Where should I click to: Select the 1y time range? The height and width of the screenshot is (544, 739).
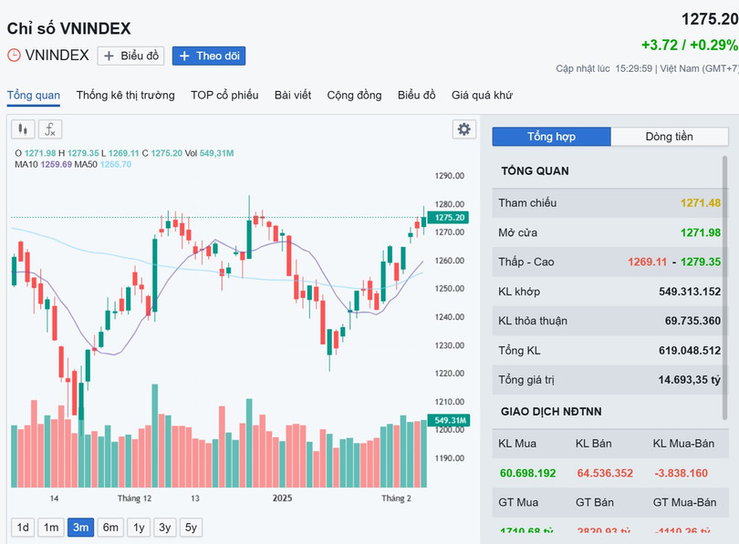pos(138,527)
